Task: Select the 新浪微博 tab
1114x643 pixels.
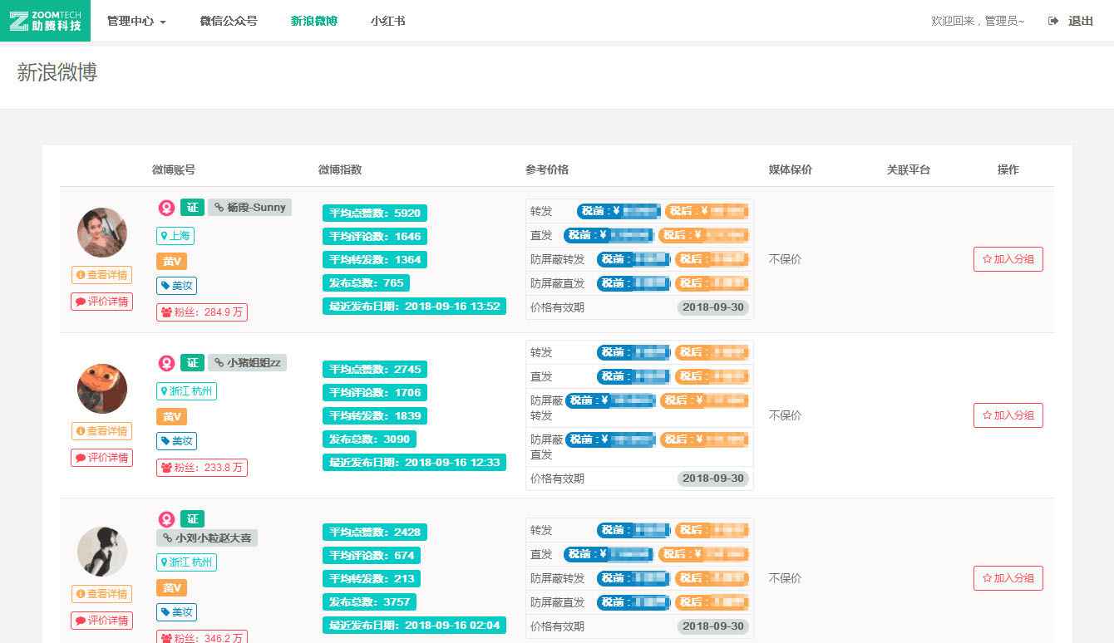Action: point(313,22)
